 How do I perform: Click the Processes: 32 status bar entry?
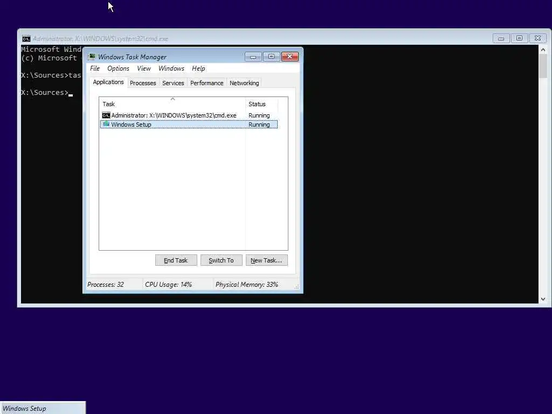pos(106,285)
